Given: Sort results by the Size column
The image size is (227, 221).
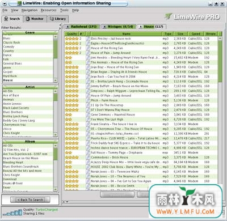Looking at the screenshot, I should coord(180,34).
